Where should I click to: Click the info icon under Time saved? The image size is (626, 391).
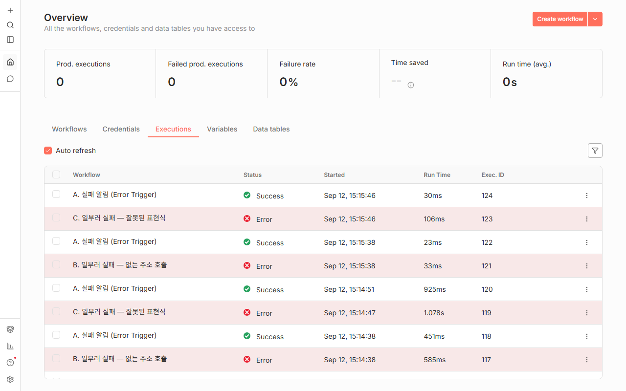click(x=411, y=85)
